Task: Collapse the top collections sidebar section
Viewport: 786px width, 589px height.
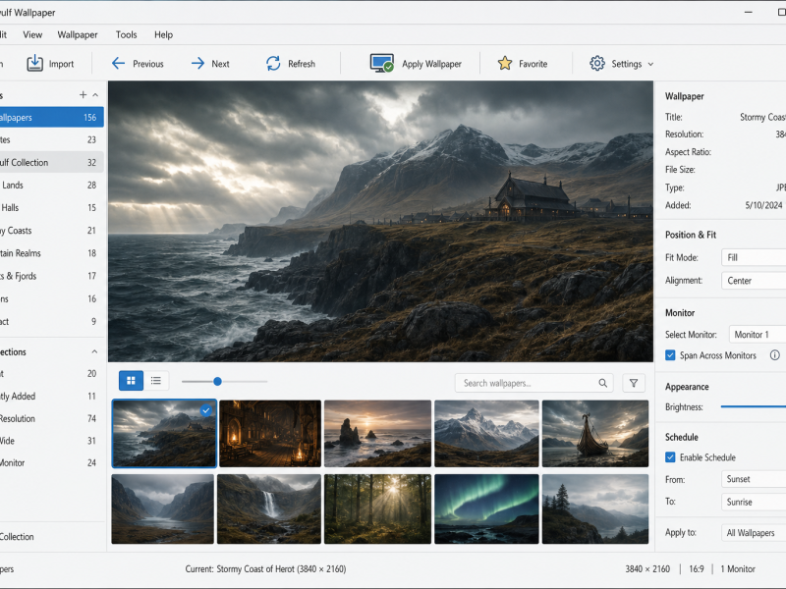Action: (95, 94)
